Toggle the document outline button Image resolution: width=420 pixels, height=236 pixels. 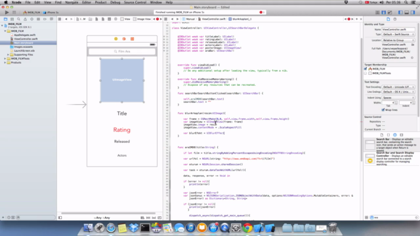(x=60, y=218)
